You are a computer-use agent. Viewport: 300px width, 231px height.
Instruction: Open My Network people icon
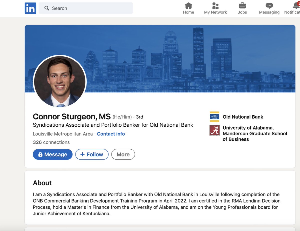[x=215, y=5]
